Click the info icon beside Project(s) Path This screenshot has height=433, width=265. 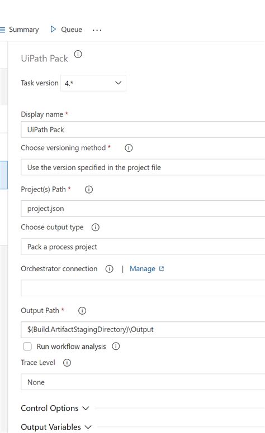pos(89,190)
